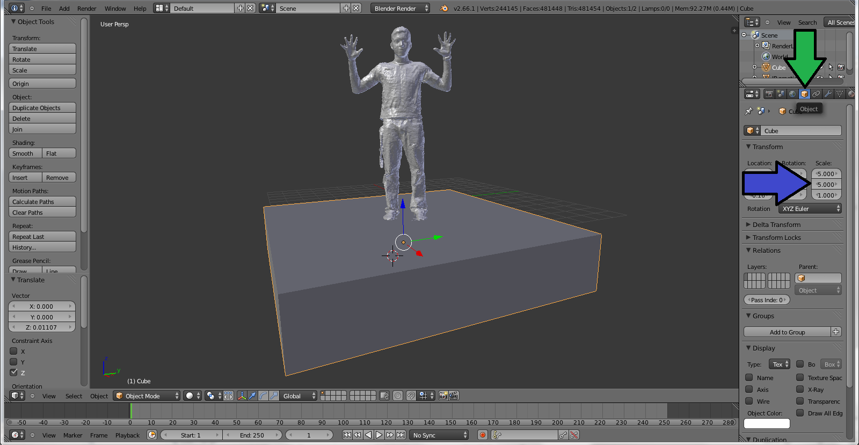Open the pivot point selector
The image size is (859, 445).
tap(214, 396)
